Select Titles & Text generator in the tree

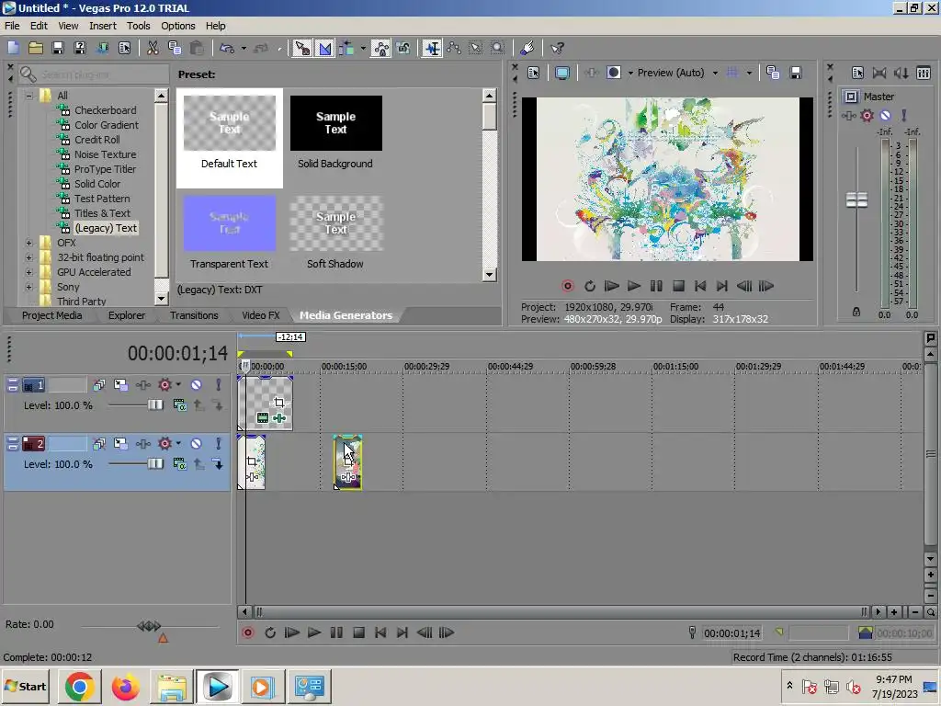102,213
